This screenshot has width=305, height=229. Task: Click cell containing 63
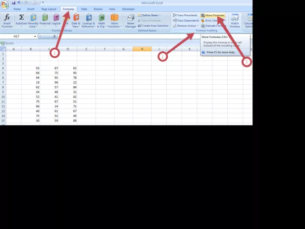pyautogui.click(x=68, y=68)
